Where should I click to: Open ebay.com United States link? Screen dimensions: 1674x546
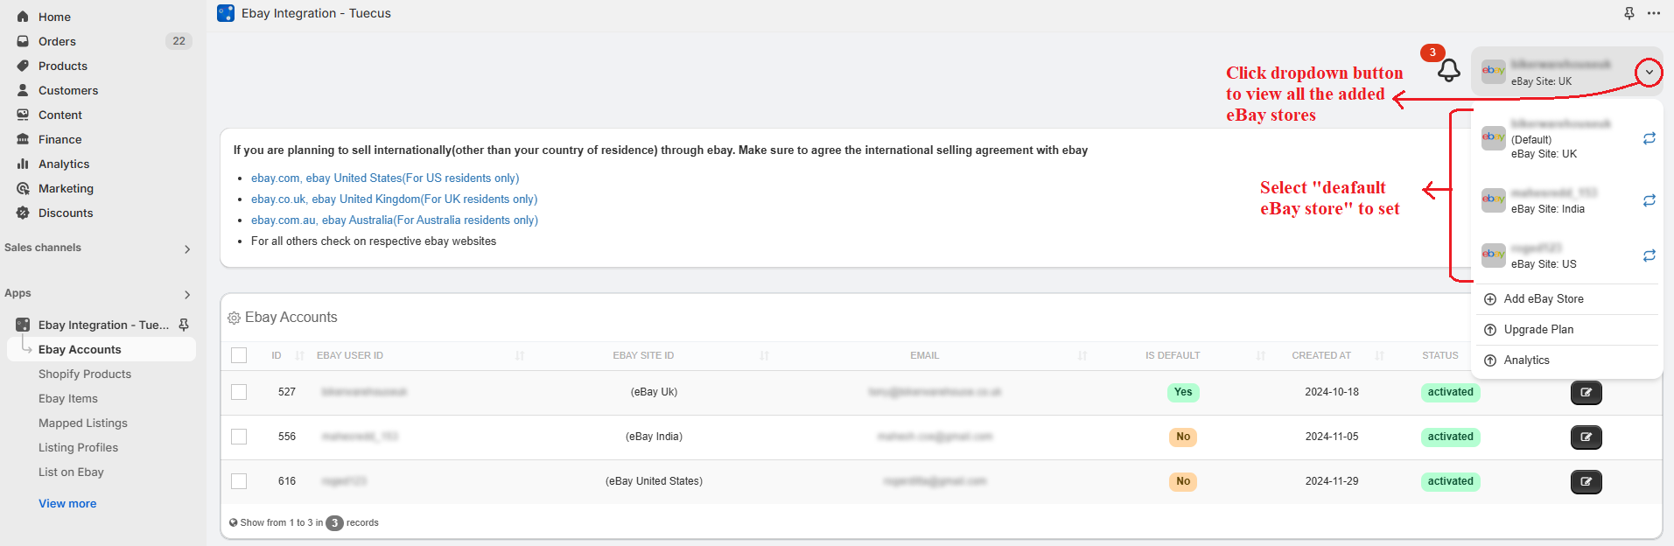[x=385, y=178]
